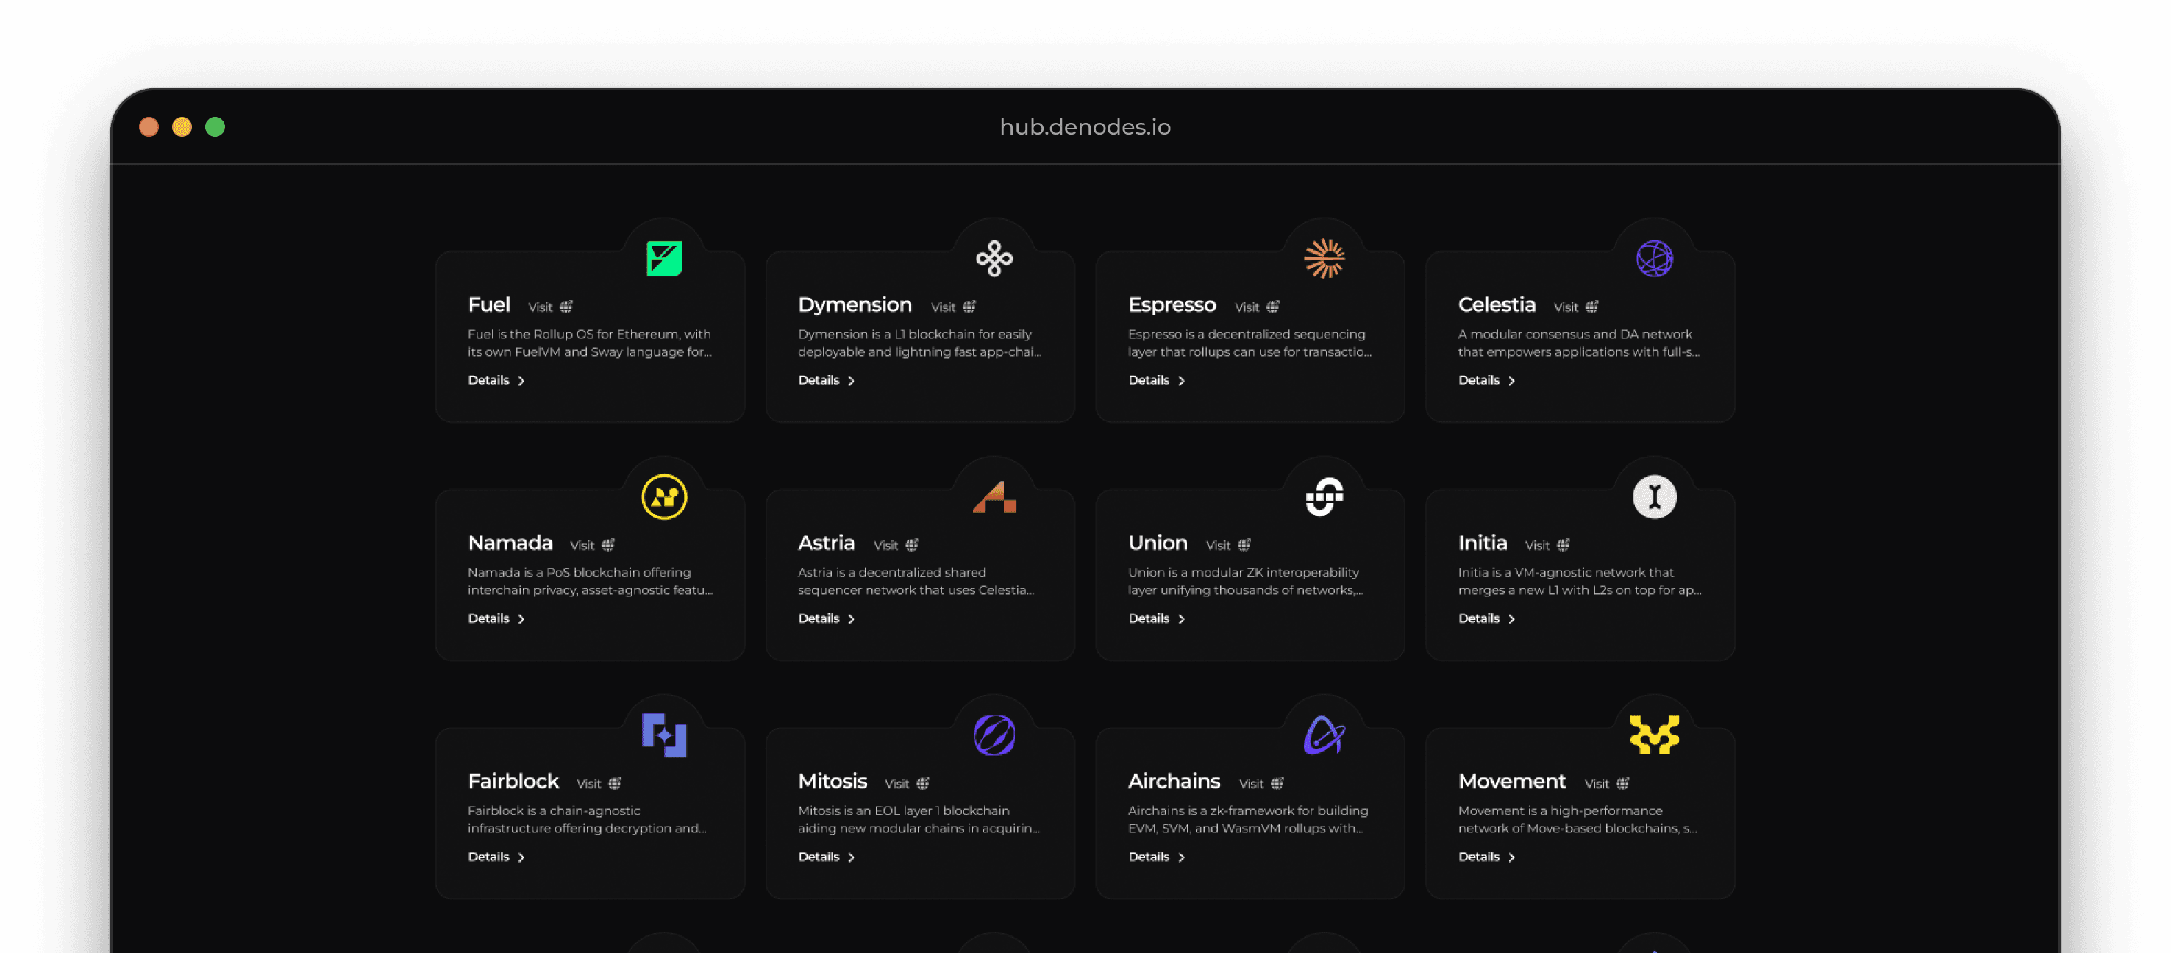The height and width of the screenshot is (953, 2171).
Task: Click the Movement yellow logo icon
Action: [x=1655, y=735]
